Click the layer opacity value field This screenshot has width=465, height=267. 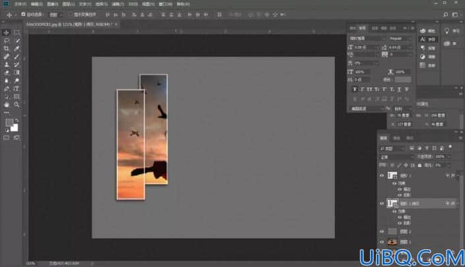pos(442,157)
